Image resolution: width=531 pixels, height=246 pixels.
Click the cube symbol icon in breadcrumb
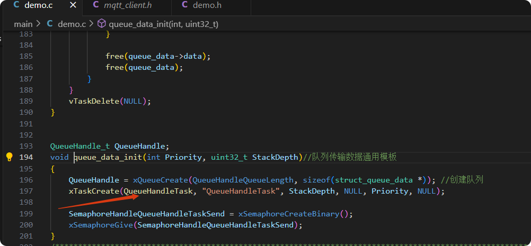(x=102, y=24)
